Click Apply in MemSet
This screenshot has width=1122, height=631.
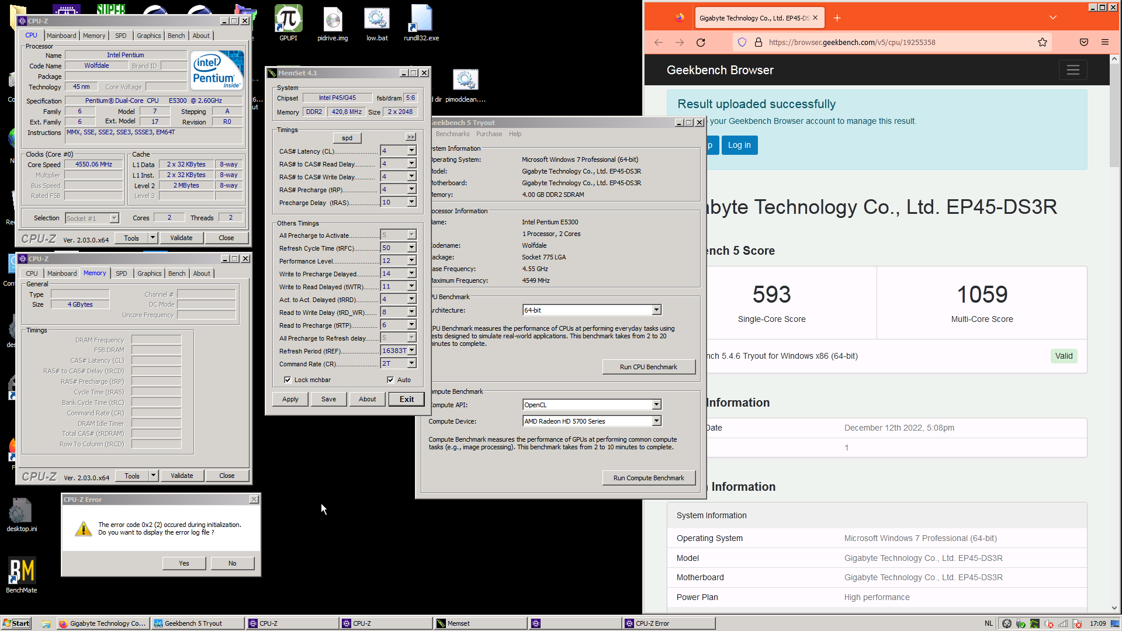click(x=290, y=399)
